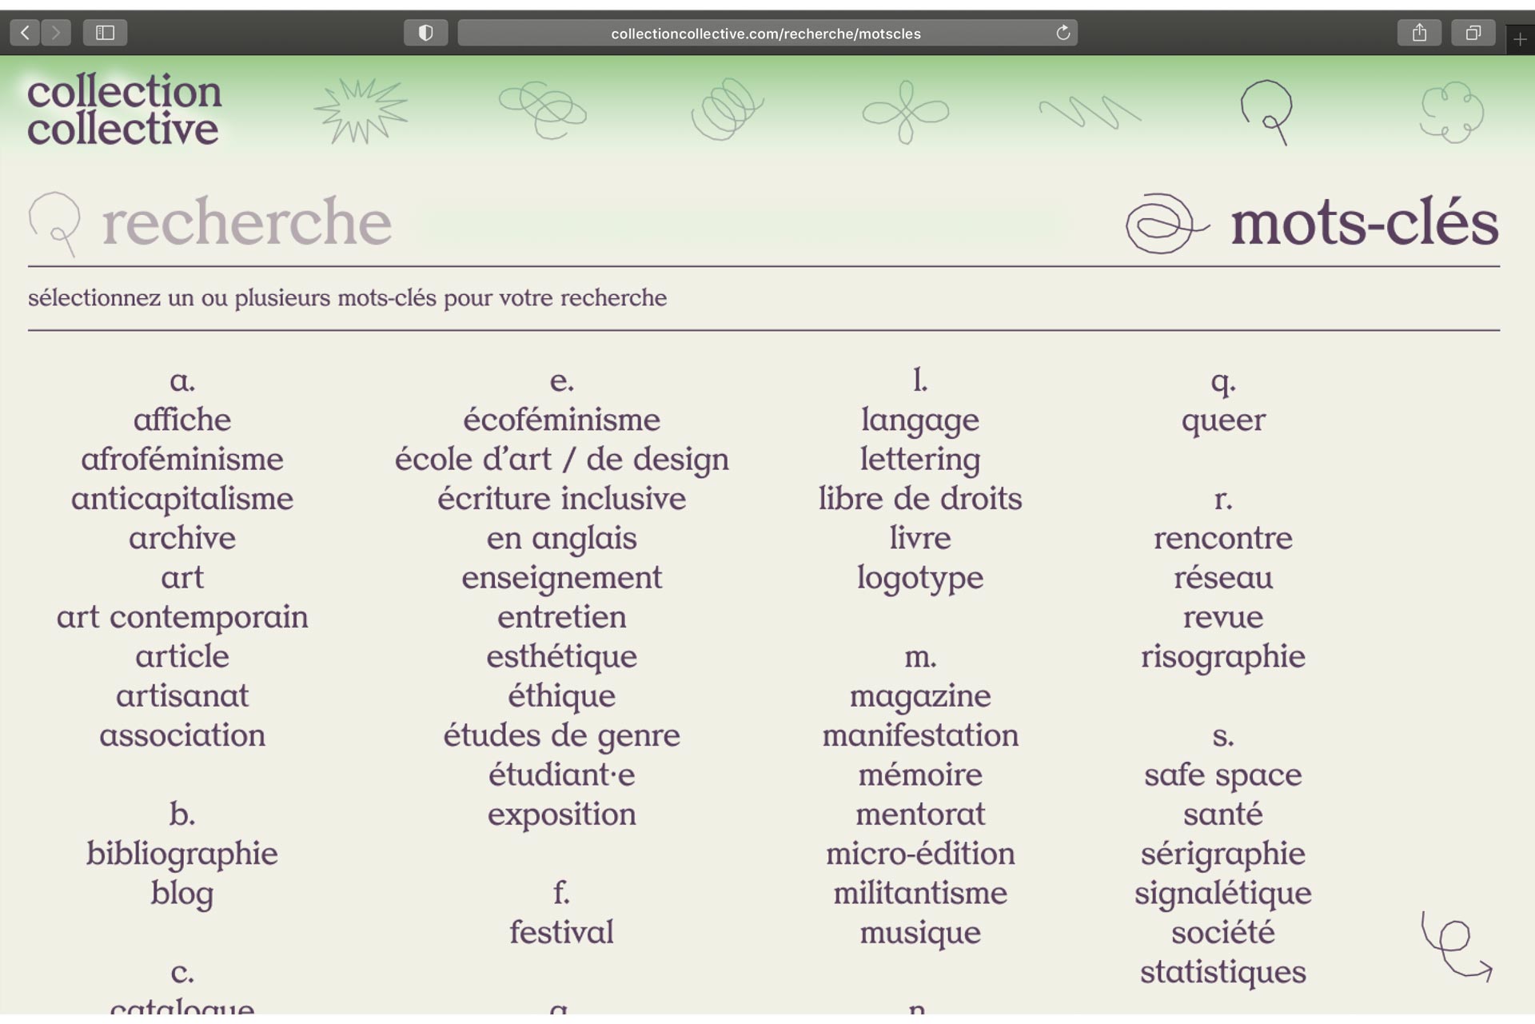Select the keyword militantisme
Screen dimensions: 1535x1024
click(x=920, y=893)
